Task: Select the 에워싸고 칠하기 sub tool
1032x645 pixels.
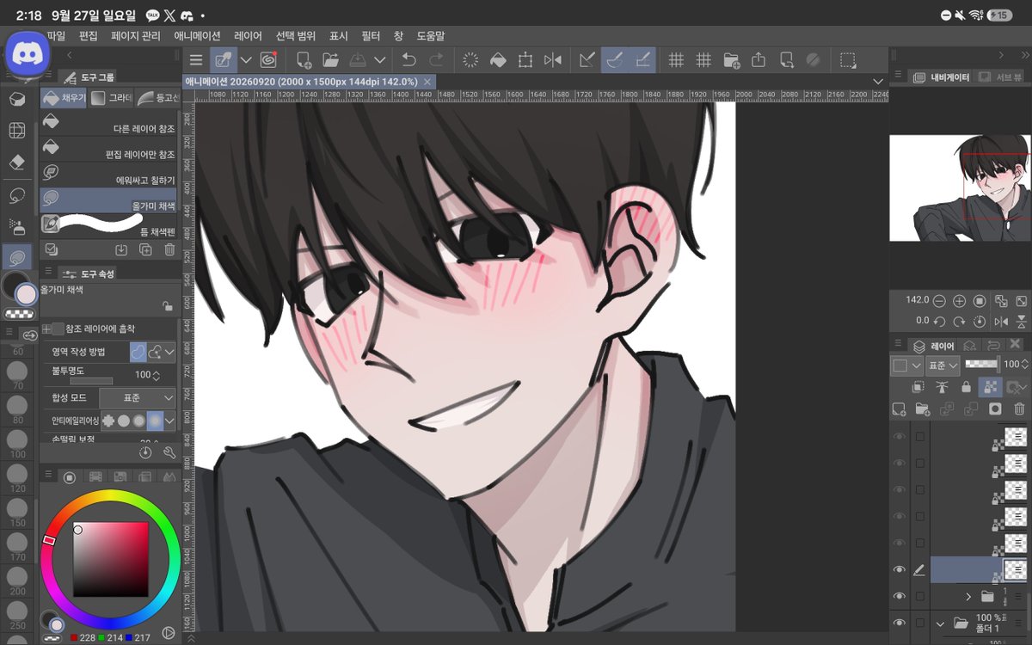Action: 108,174
